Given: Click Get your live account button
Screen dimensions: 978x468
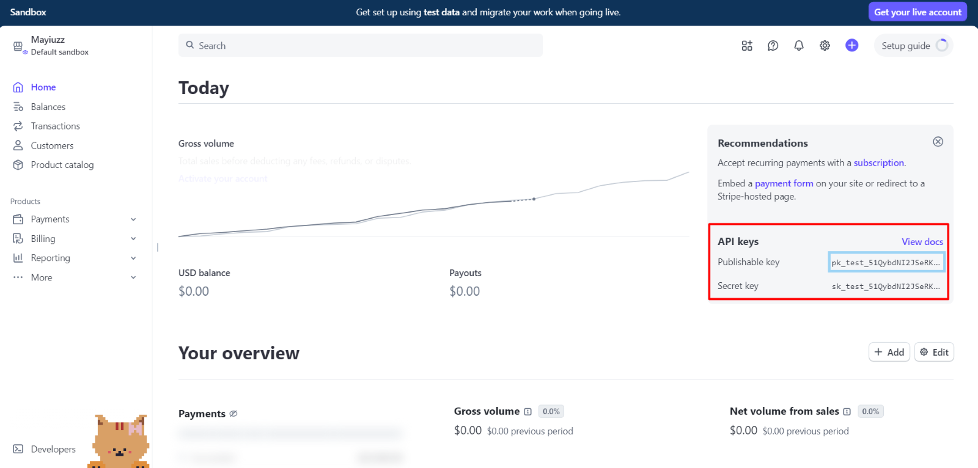Looking at the screenshot, I should [x=917, y=12].
